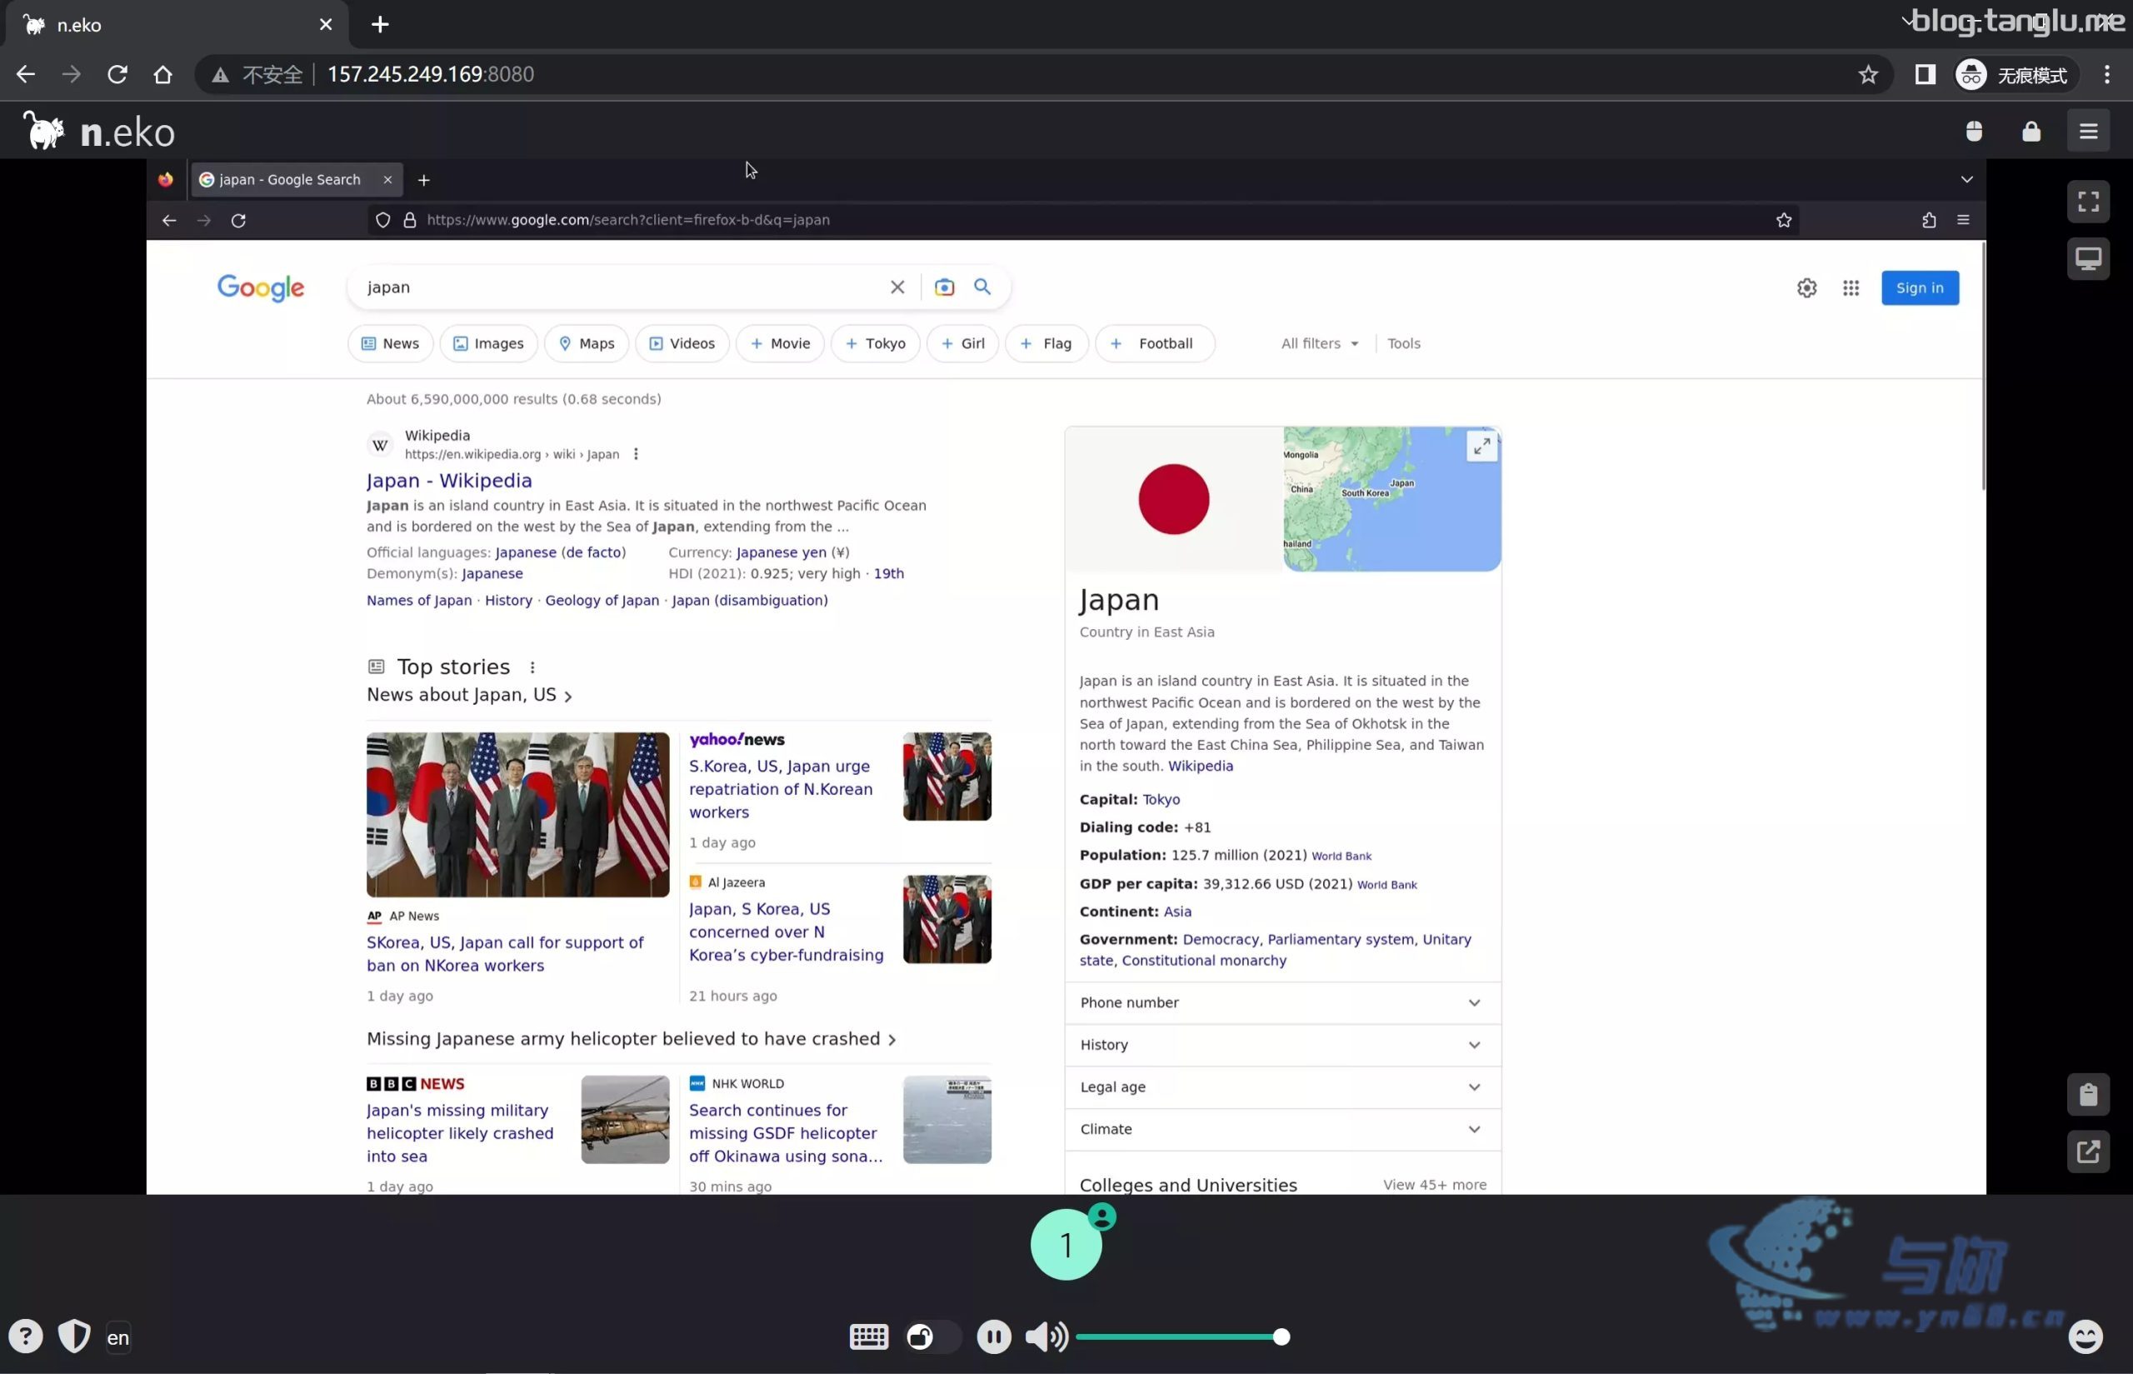
Task: Expand the History section
Action: 1282,1045
